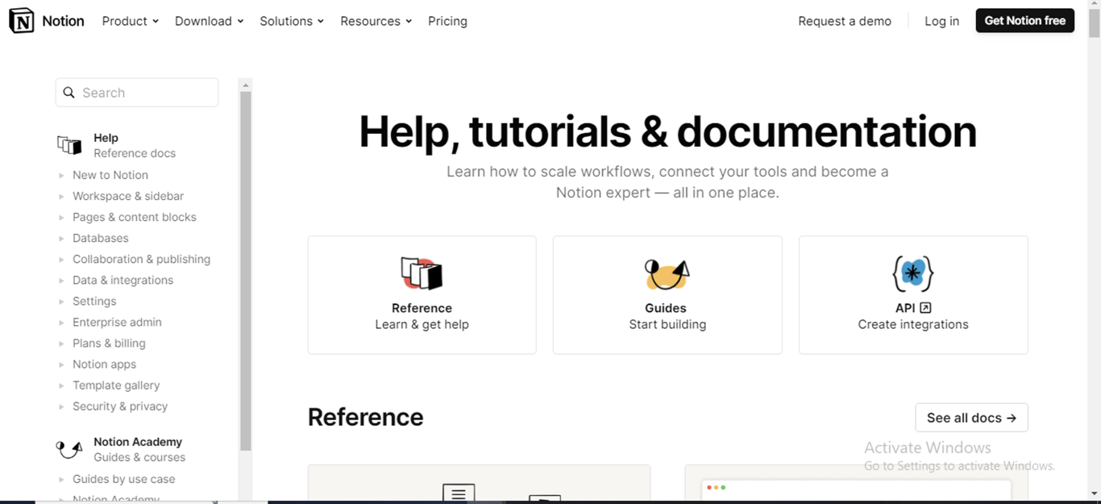Expand the Template gallery arrow
The height and width of the screenshot is (504, 1101).
pyautogui.click(x=61, y=385)
